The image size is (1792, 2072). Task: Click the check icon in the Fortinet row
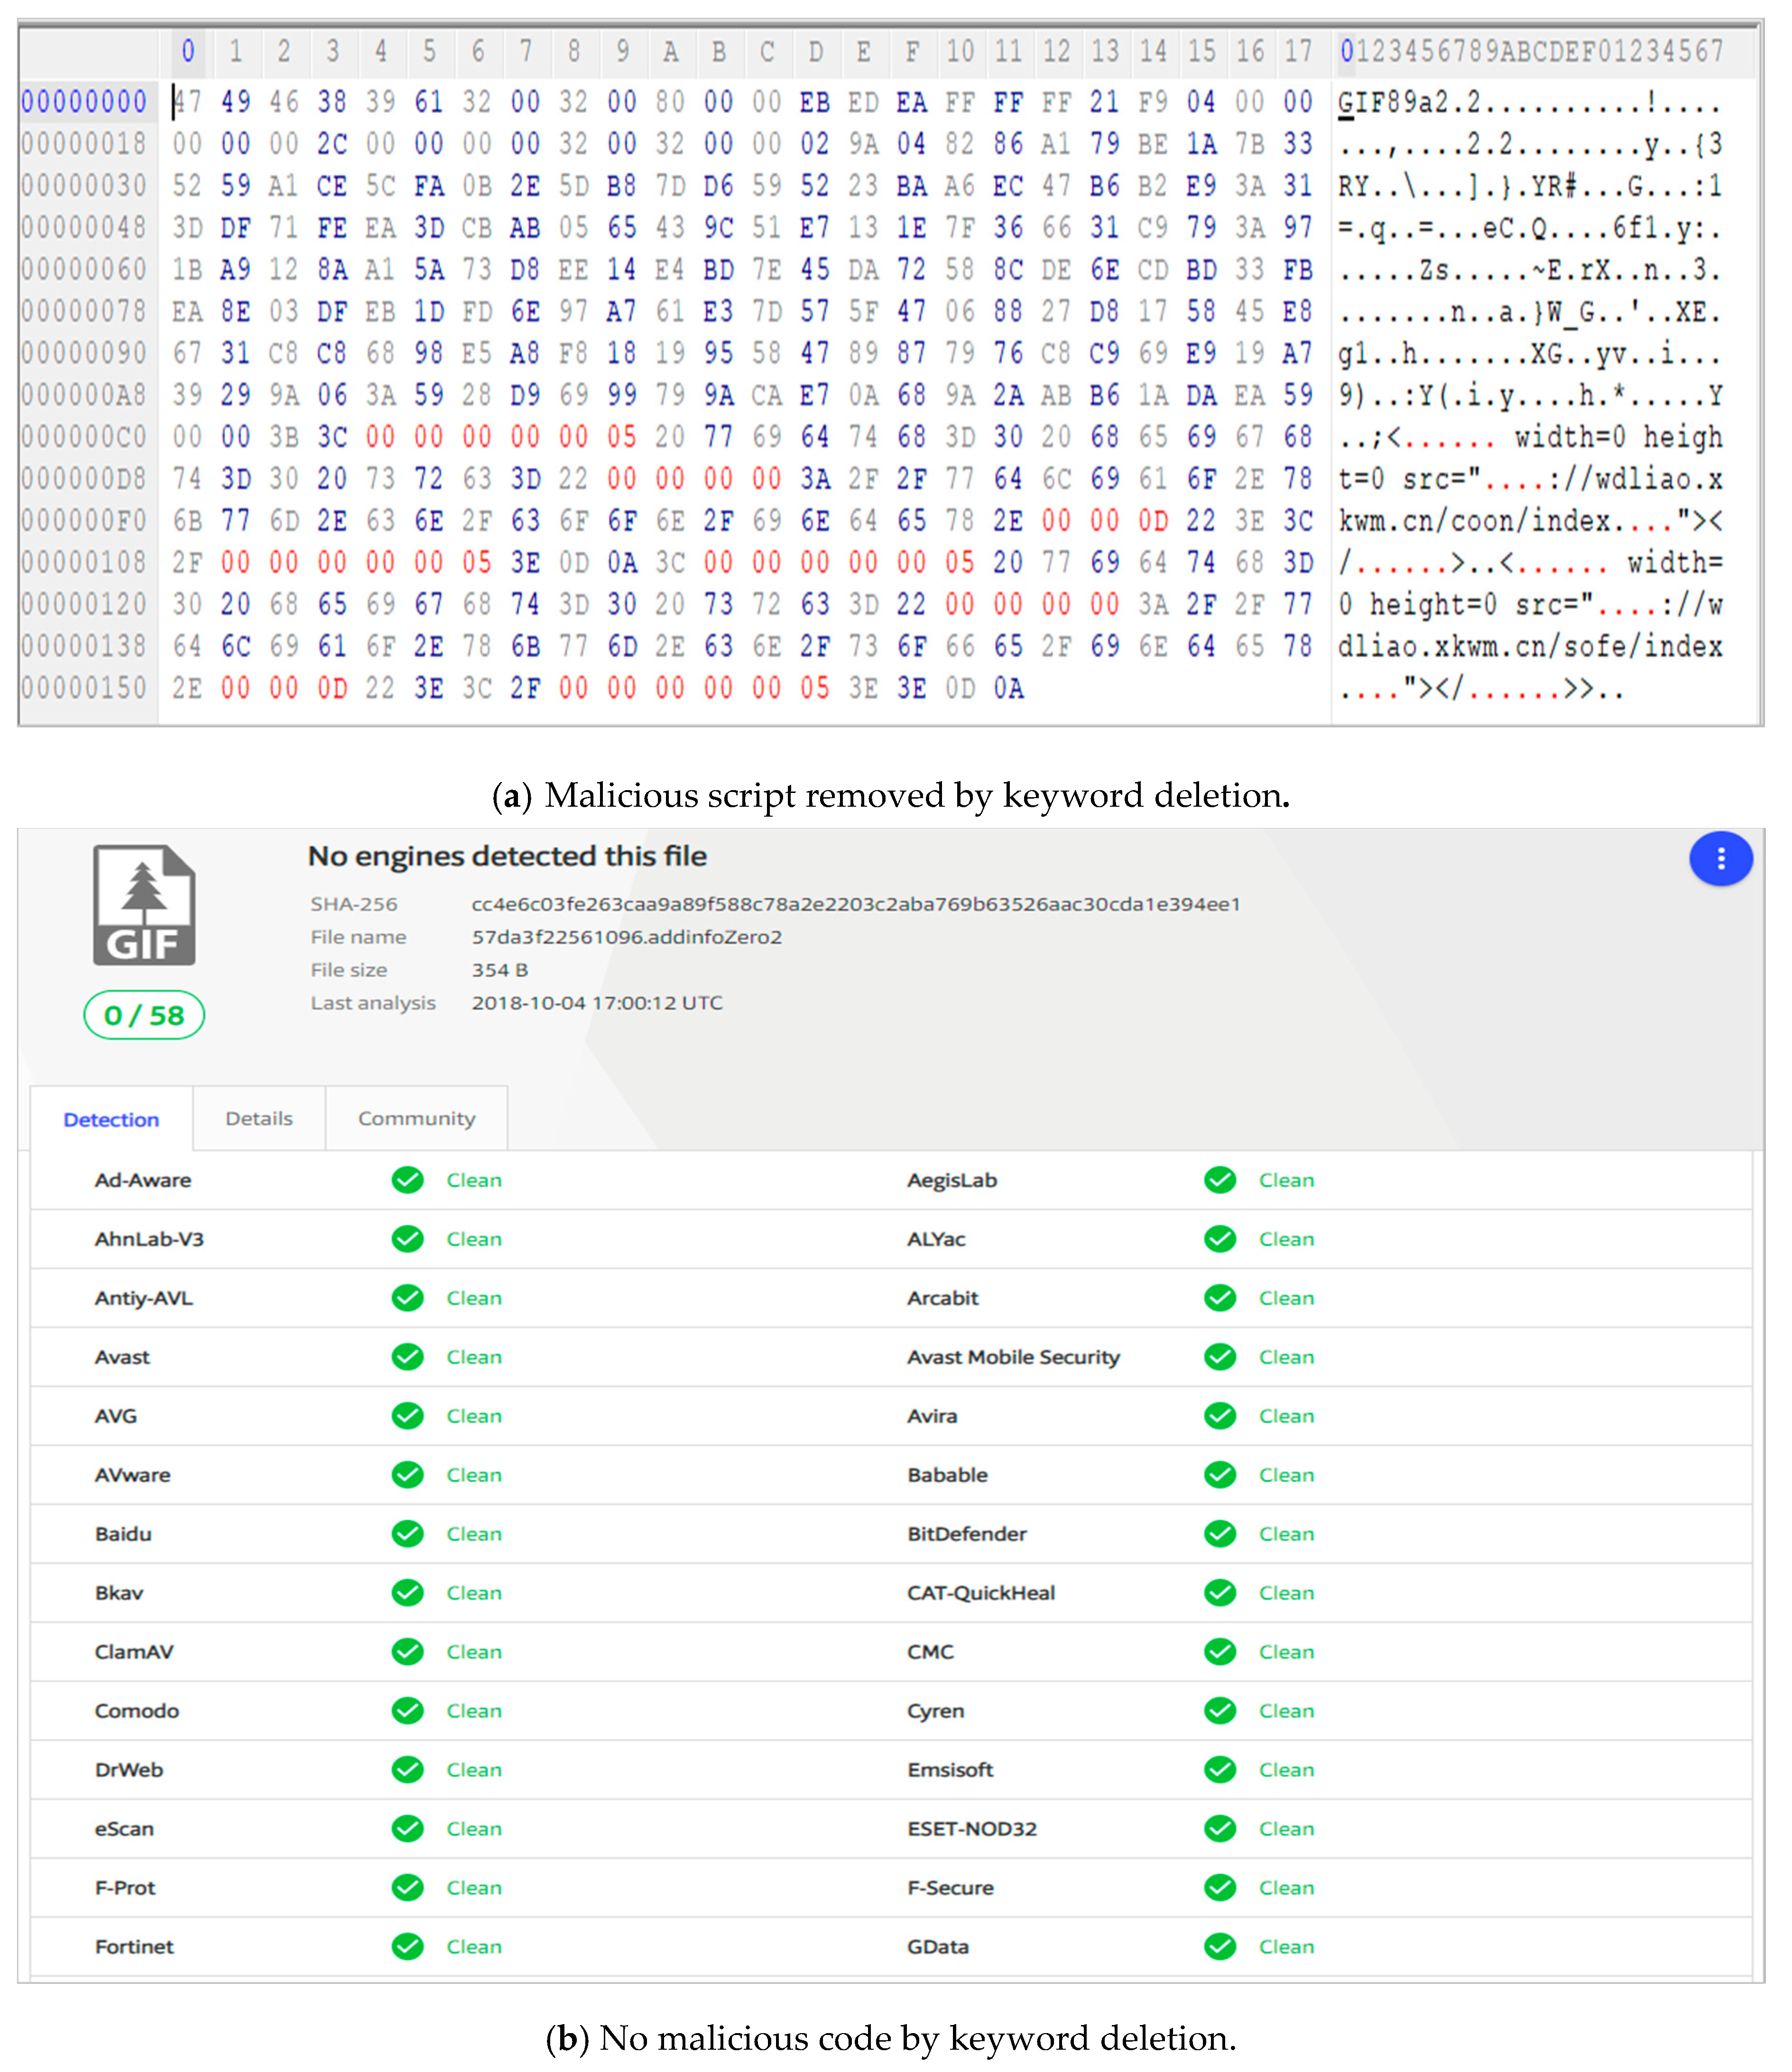click(407, 1946)
